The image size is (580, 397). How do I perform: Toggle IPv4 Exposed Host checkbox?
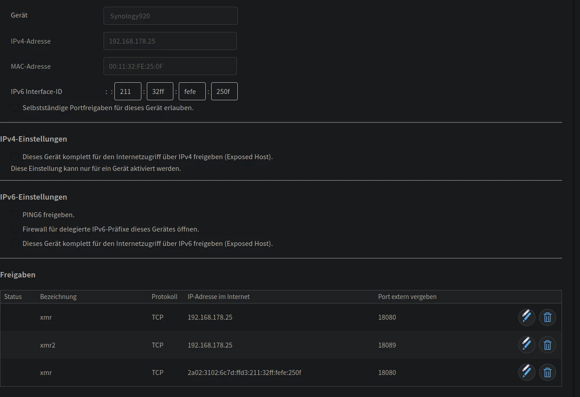[x=15, y=156]
